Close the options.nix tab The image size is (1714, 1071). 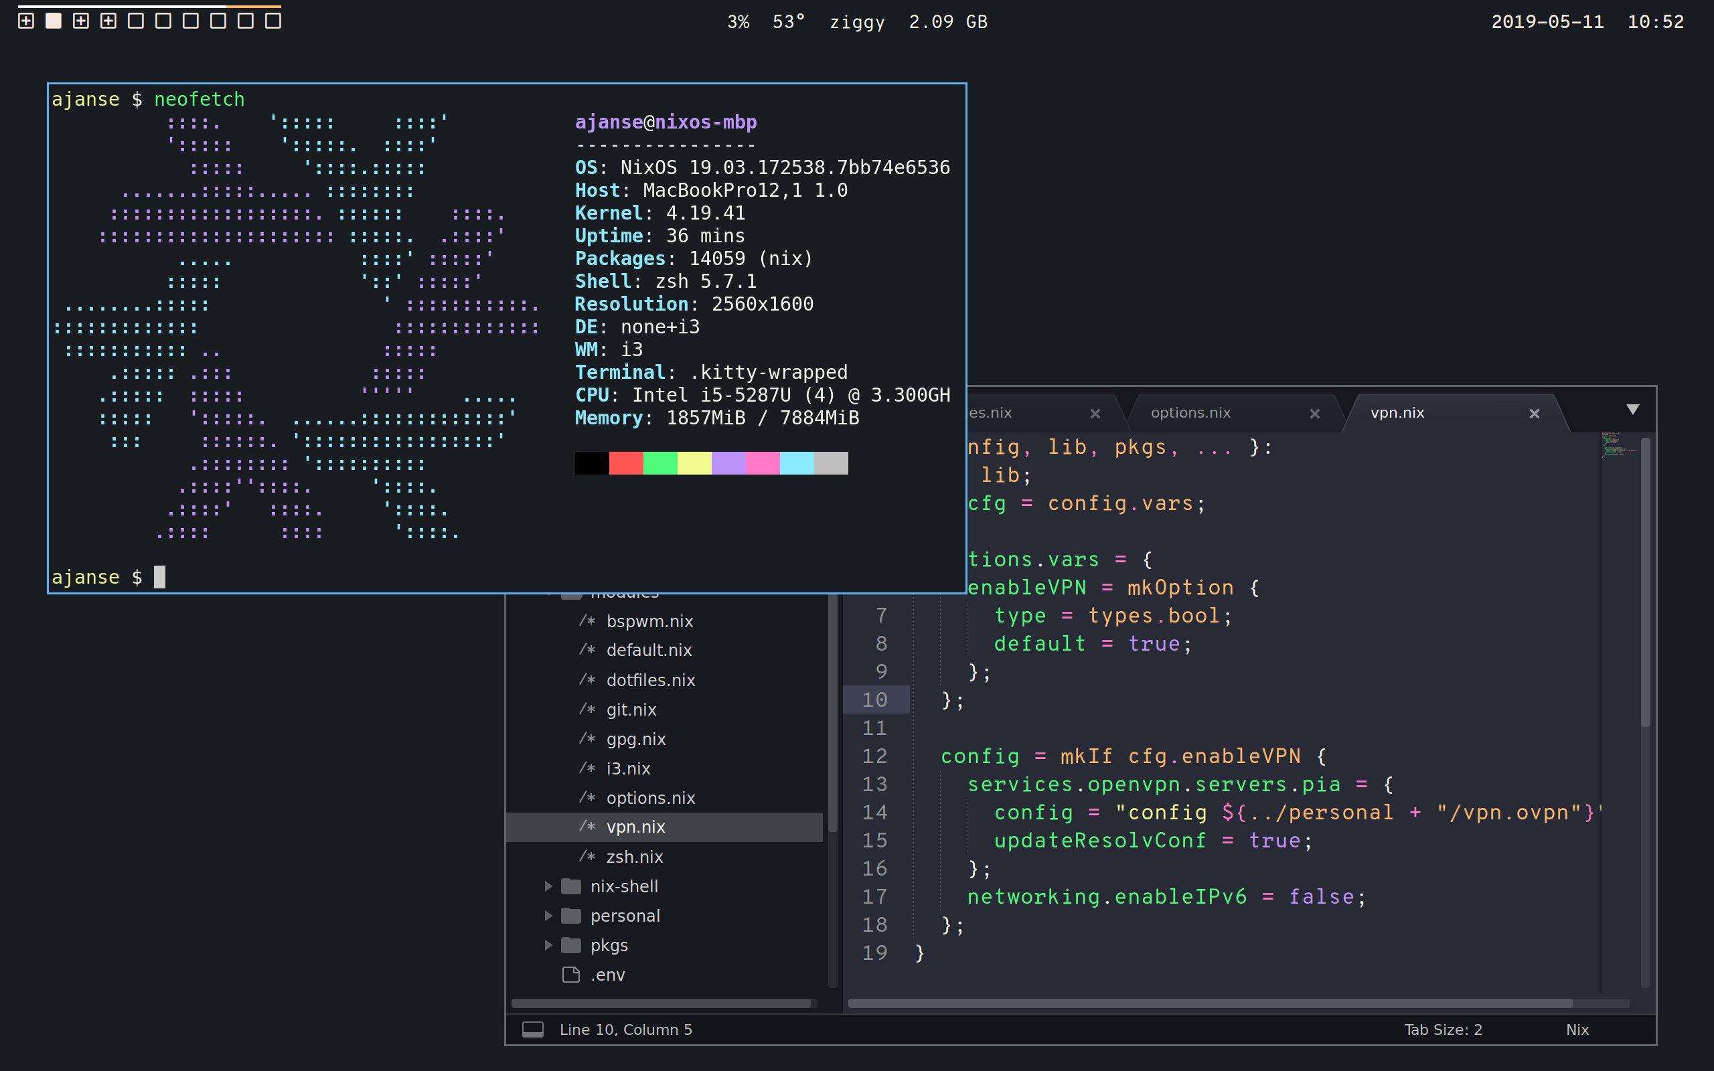point(1314,414)
